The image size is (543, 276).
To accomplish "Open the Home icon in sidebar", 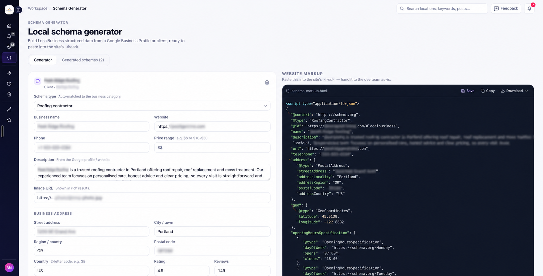I will (9, 26).
